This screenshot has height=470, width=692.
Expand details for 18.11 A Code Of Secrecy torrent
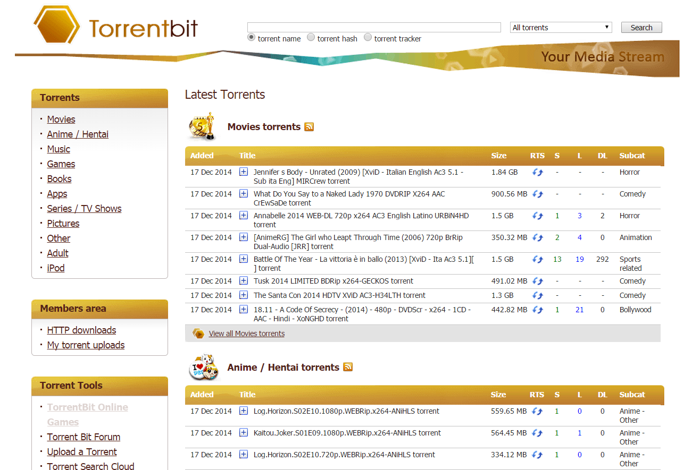point(244,309)
